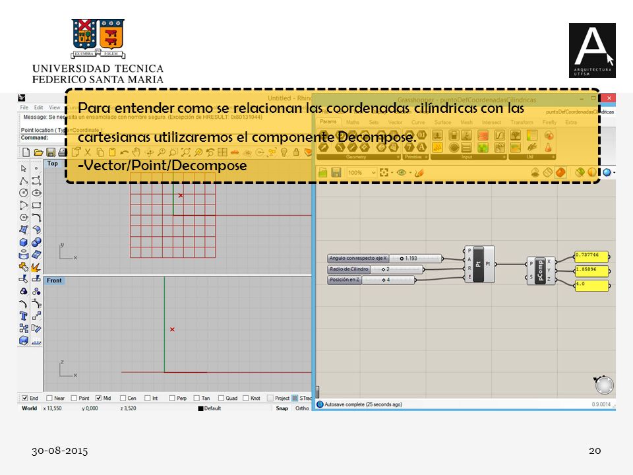Select the Polygon tool in Rhino sidebar
633x475 pixels.
pyautogui.click(x=24, y=218)
